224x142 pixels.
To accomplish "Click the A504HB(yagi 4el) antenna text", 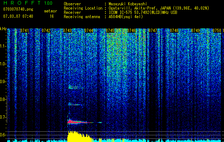I will click(126, 17).
